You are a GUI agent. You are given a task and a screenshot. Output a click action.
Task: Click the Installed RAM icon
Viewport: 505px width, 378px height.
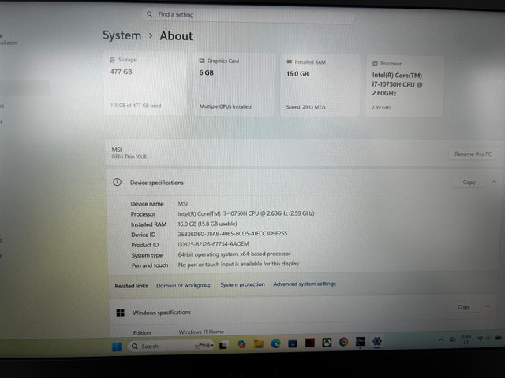tap(290, 61)
